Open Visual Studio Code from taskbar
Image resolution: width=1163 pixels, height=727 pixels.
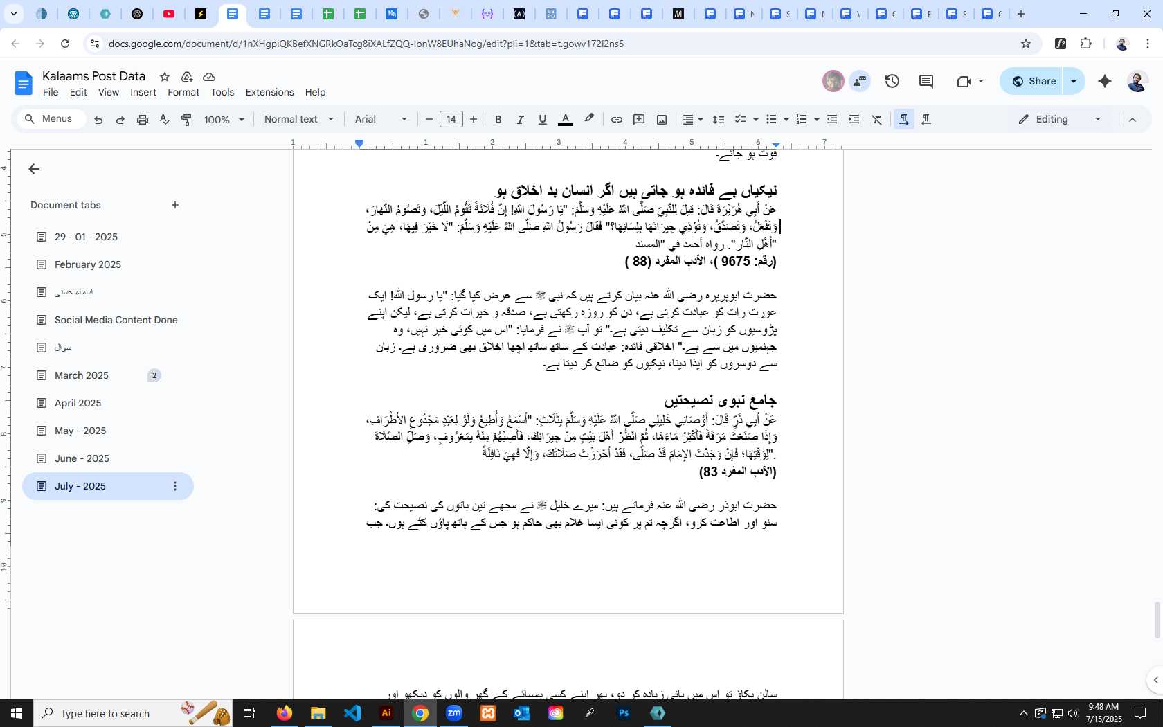point(352,713)
